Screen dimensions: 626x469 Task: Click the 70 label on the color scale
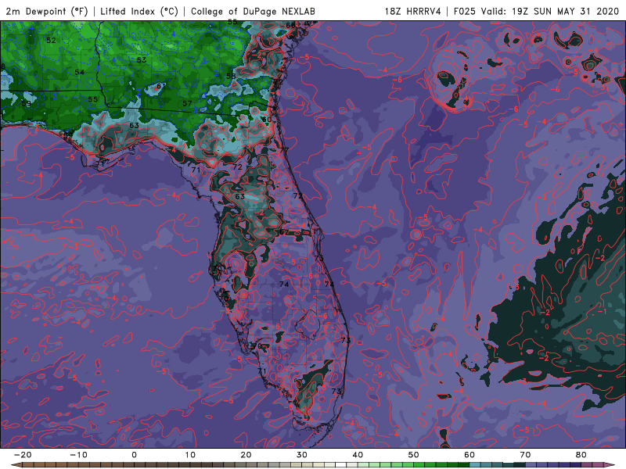tap(525, 455)
